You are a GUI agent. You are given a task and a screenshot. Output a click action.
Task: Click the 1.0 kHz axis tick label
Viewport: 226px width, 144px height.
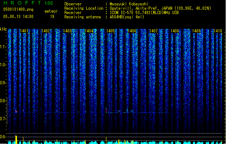3,65
